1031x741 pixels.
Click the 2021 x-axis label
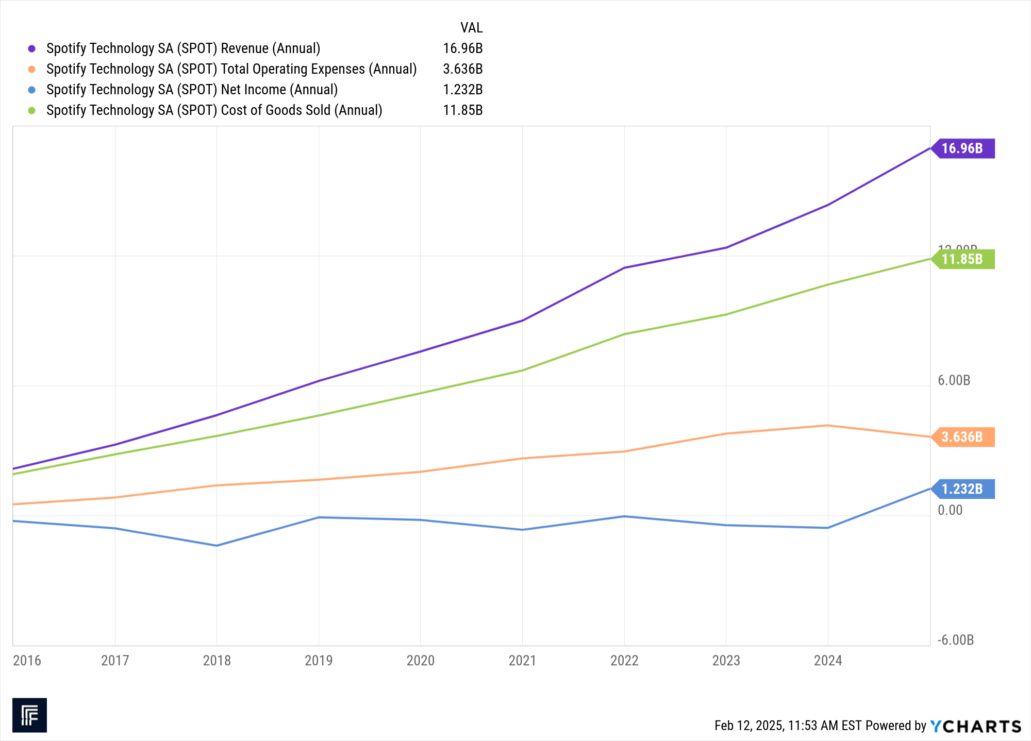(522, 661)
